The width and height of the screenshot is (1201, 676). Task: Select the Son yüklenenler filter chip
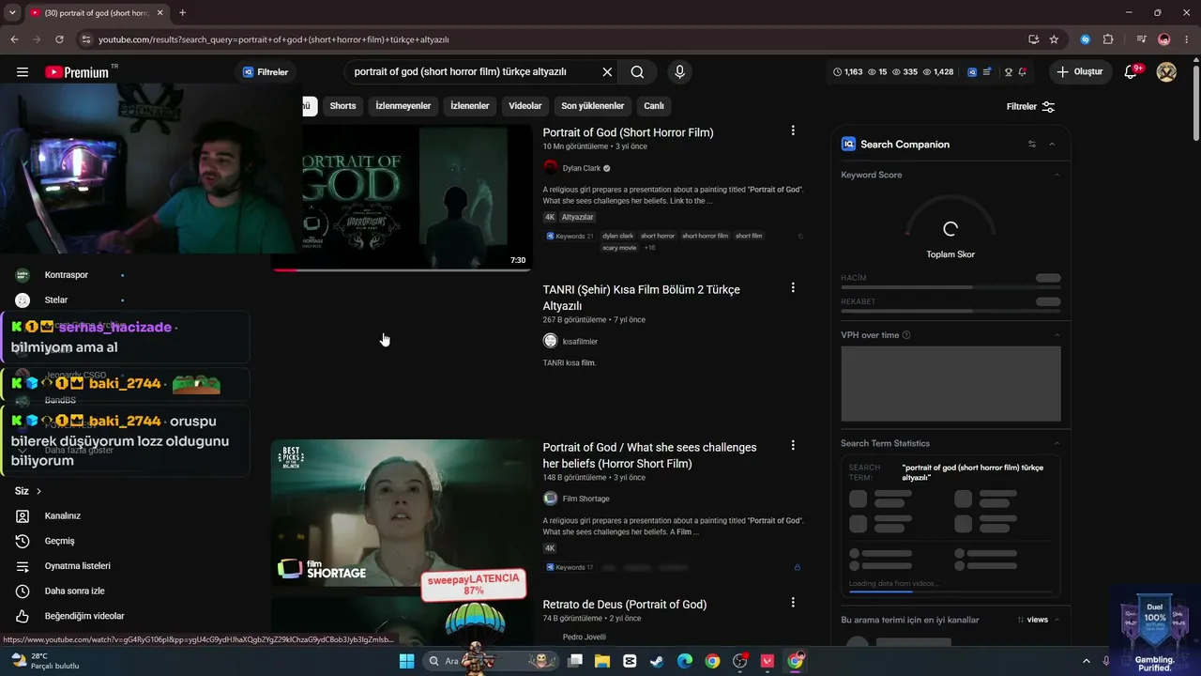point(593,106)
